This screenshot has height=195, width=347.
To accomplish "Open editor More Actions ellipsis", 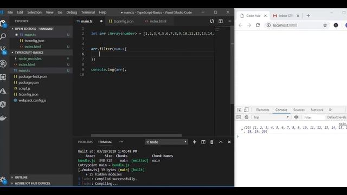I will pos(229,21).
